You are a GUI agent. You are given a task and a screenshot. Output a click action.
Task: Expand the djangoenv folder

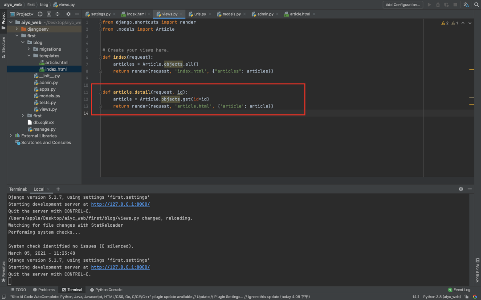click(17, 29)
